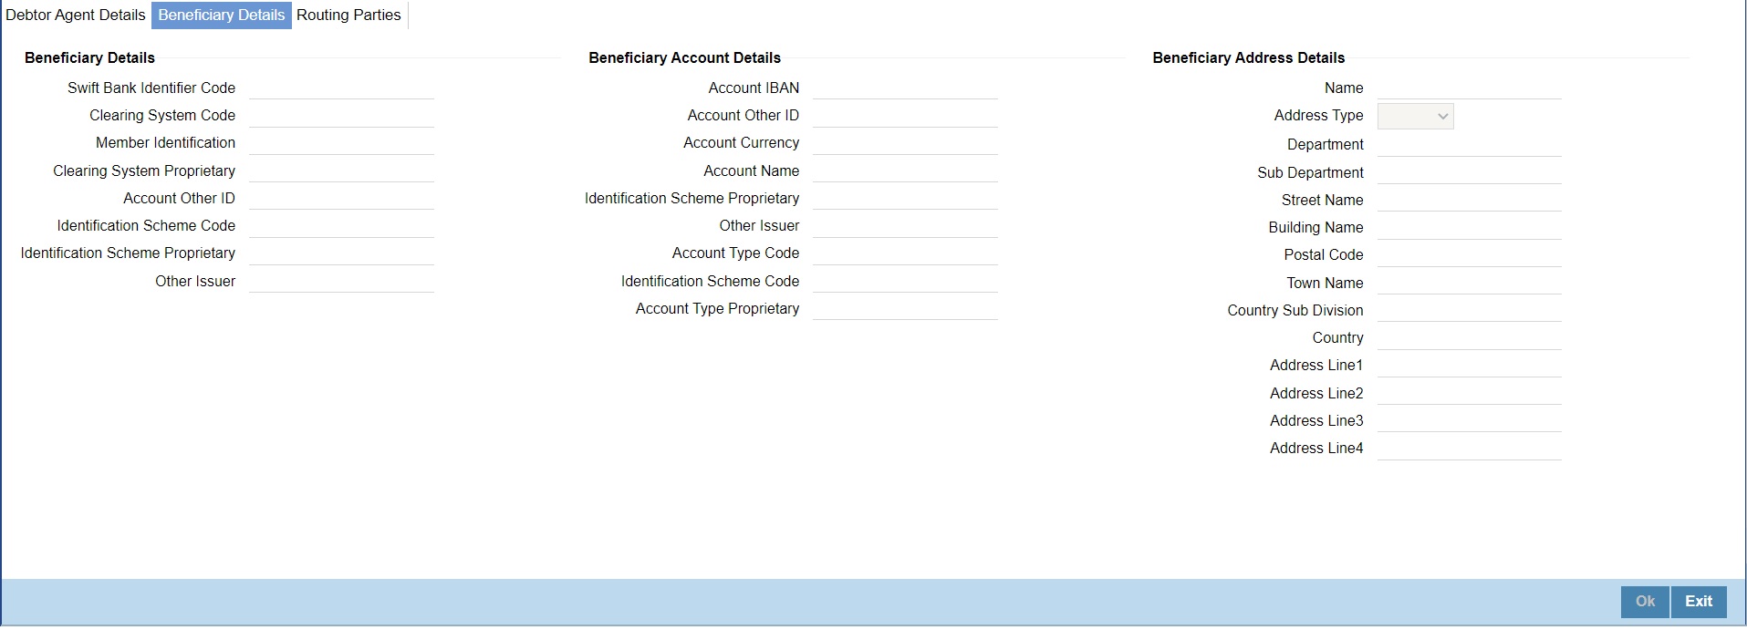The height and width of the screenshot is (630, 1747).
Task: Click Account Other ID field in Beneficiary Account Details
Action: pyautogui.click(x=905, y=115)
